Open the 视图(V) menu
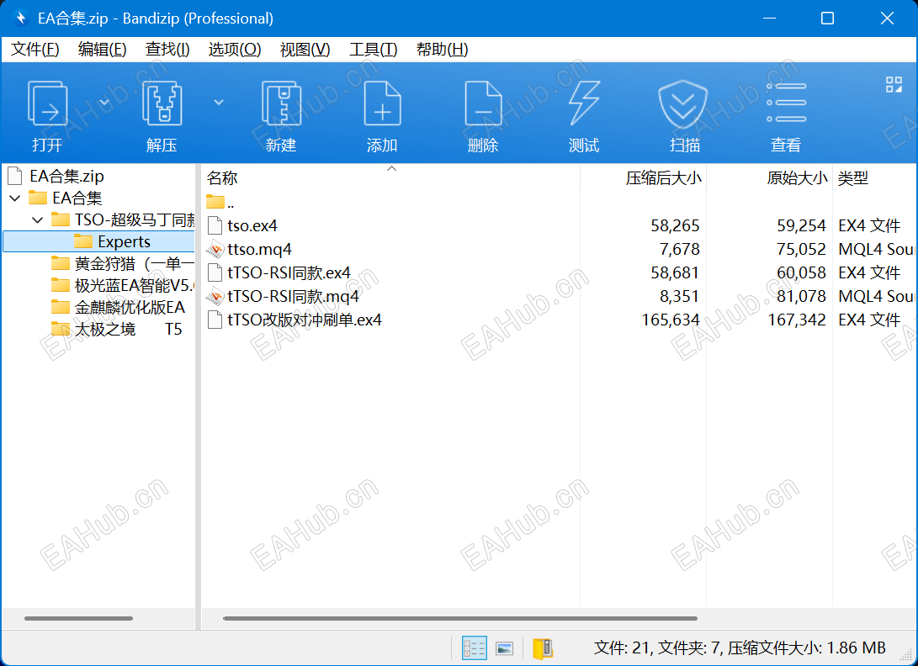 (x=305, y=50)
